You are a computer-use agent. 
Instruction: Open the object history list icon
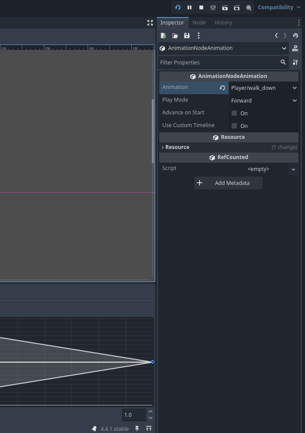click(295, 35)
